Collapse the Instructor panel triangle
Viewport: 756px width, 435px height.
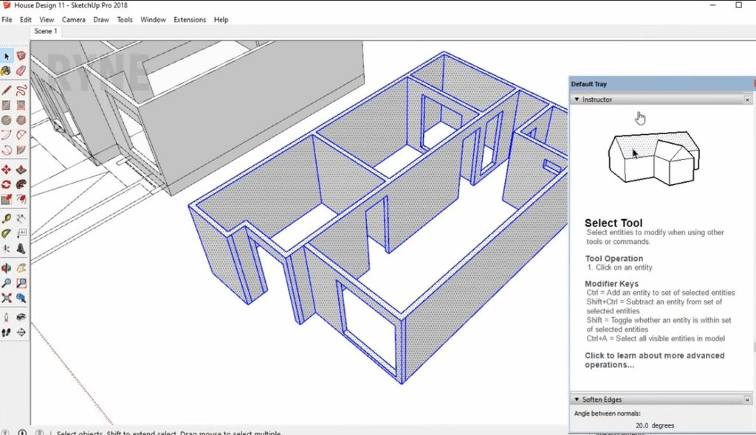pyautogui.click(x=577, y=100)
